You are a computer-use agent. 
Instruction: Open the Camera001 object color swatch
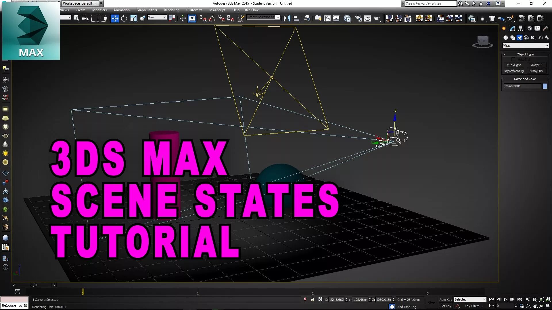point(545,86)
